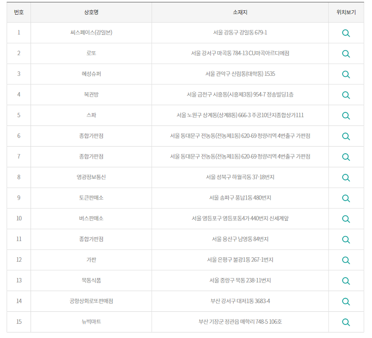This screenshot has height=338, width=372.
Task: Click row number 10 cell
Action: (19, 219)
